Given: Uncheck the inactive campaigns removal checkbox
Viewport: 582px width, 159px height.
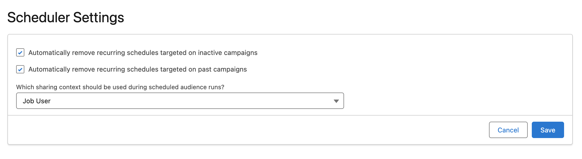Looking at the screenshot, I should 20,53.
